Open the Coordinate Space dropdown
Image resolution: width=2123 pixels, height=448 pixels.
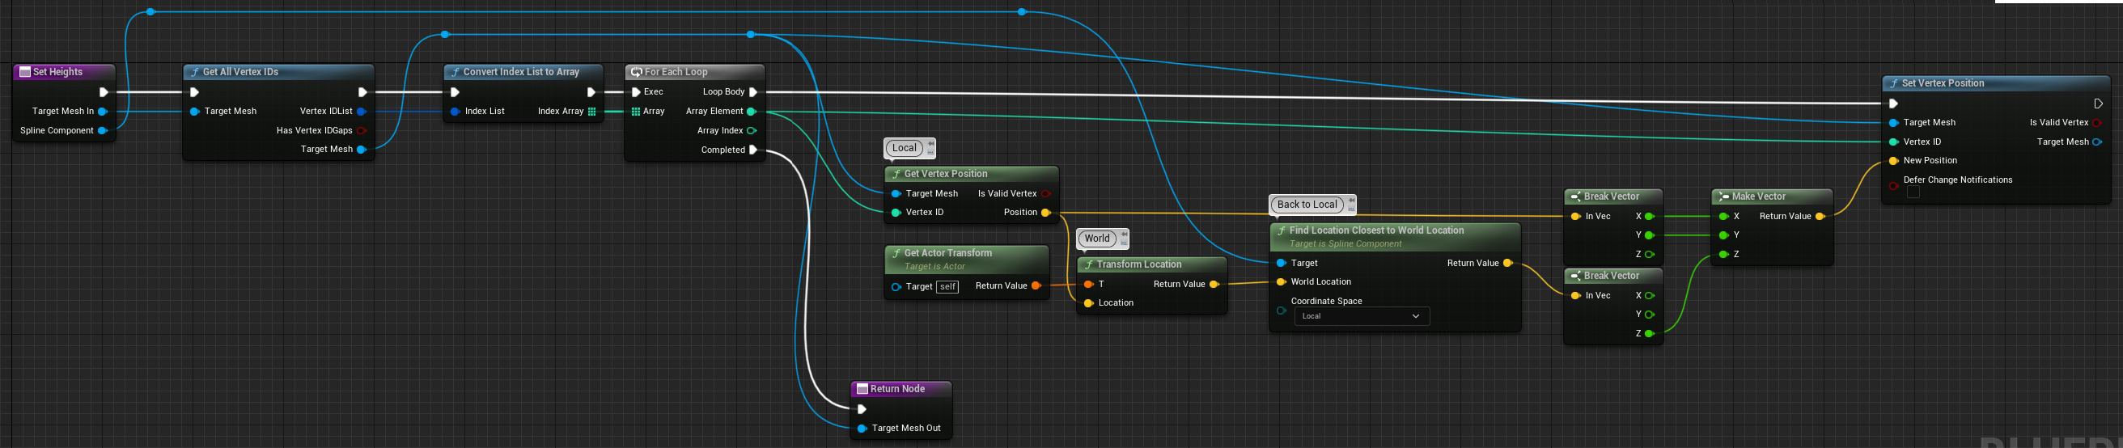click(1361, 316)
